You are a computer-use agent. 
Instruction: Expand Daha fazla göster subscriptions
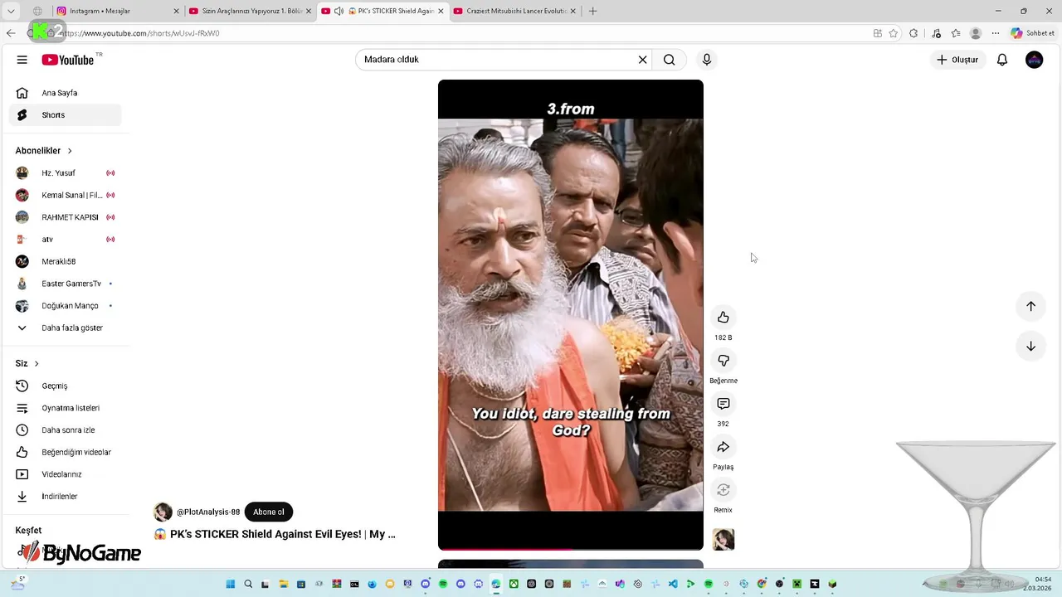(x=65, y=328)
